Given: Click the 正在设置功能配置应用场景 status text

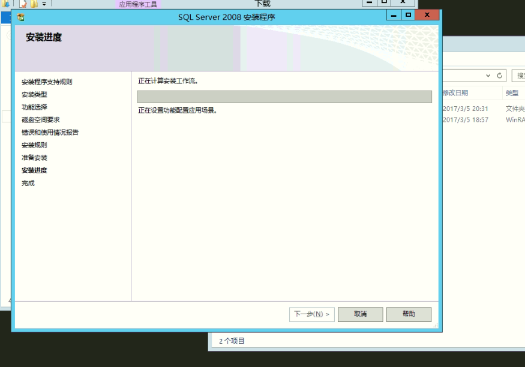Looking at the screenshot, I should pyautogui.click(x=178, y=110).
